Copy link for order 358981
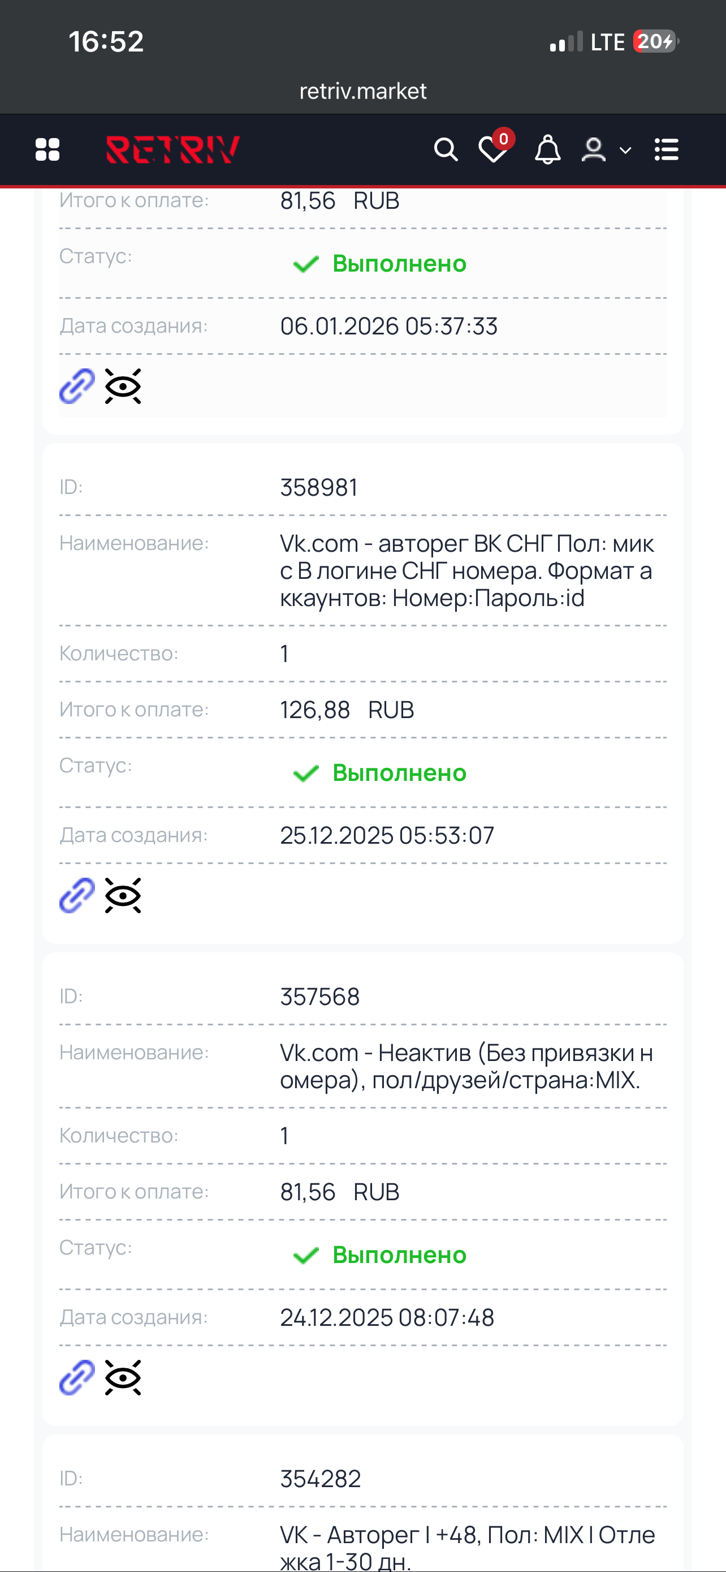 77,895
